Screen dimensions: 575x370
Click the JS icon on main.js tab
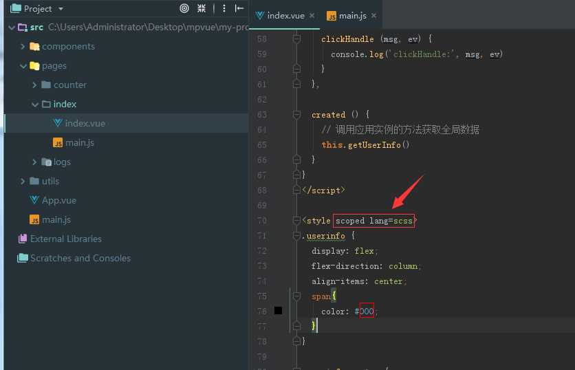coord(331,16)
